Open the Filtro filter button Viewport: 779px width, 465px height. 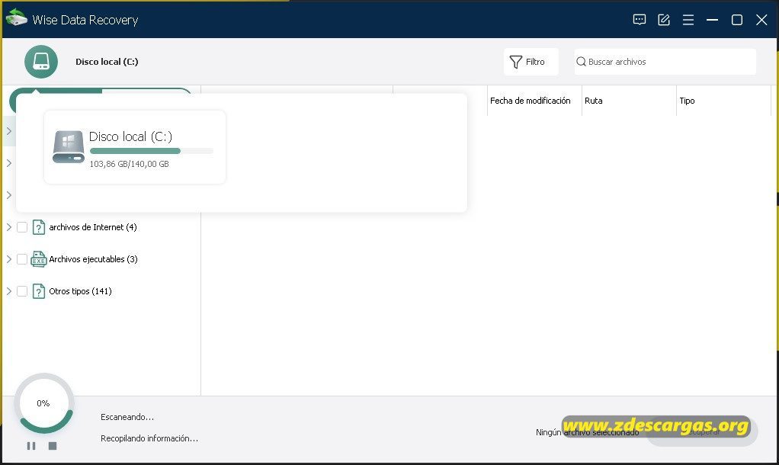531,62
